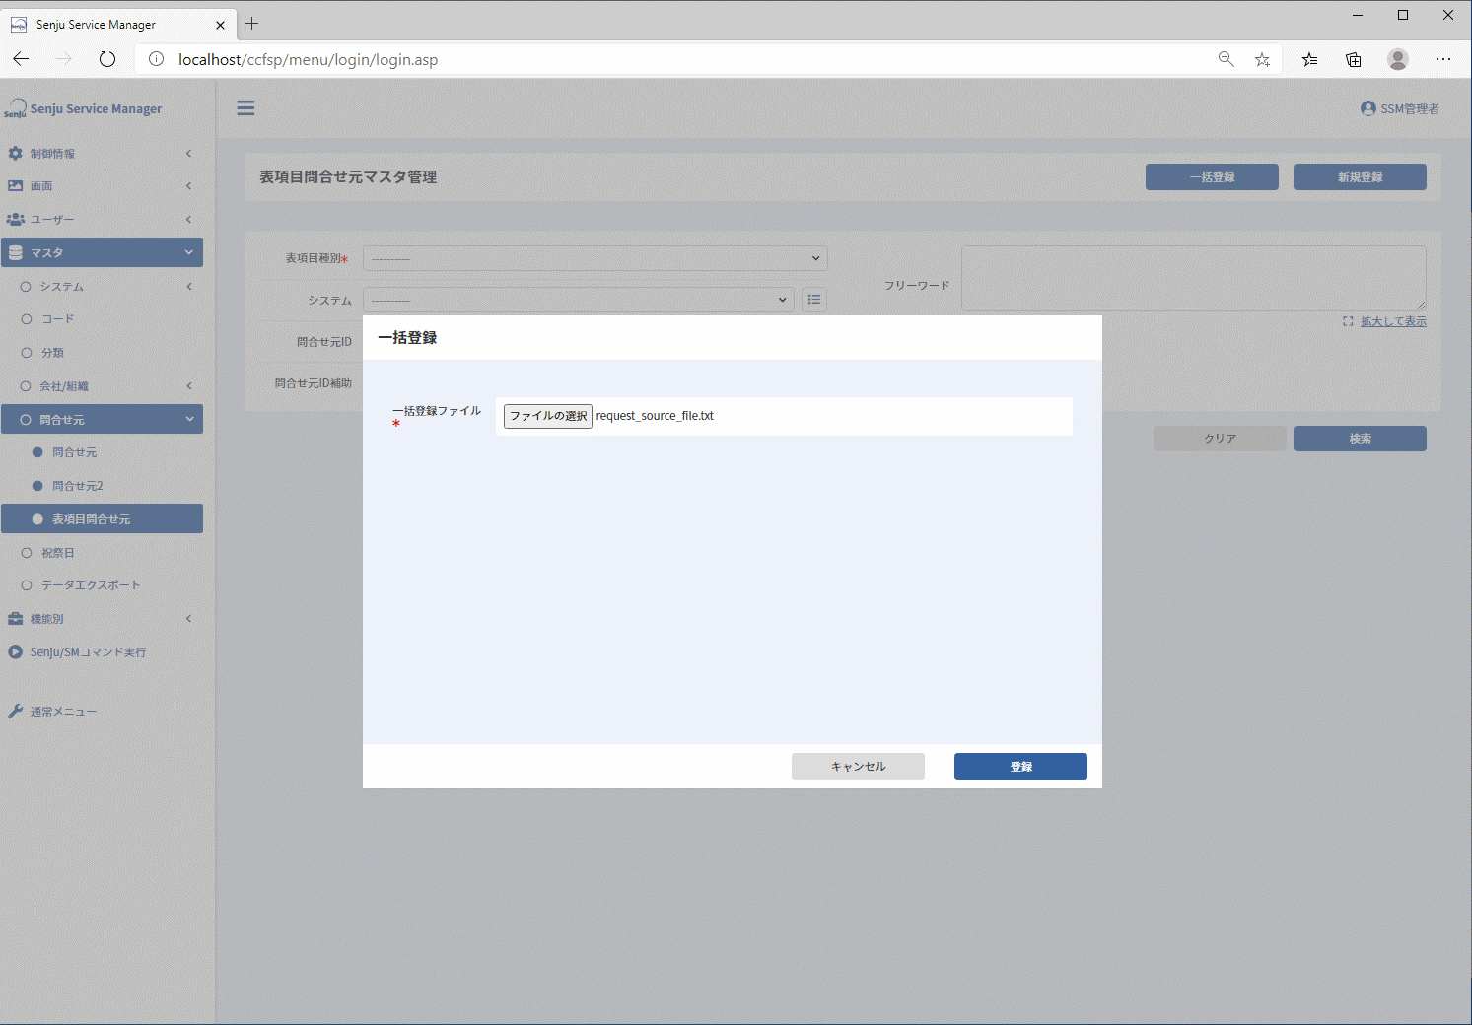This screenshot has width=1472, height=1025.
Task: Open the 表項目種別 dropdown
Action: (x=596, y=258)
